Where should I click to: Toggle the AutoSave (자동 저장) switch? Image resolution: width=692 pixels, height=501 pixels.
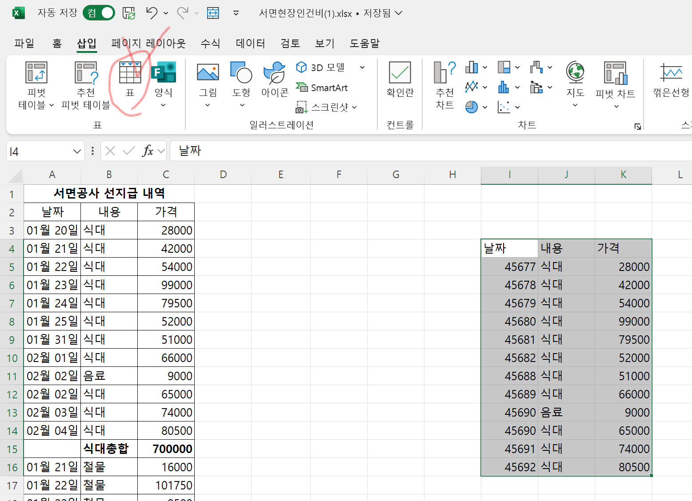(x=99, y=13)
